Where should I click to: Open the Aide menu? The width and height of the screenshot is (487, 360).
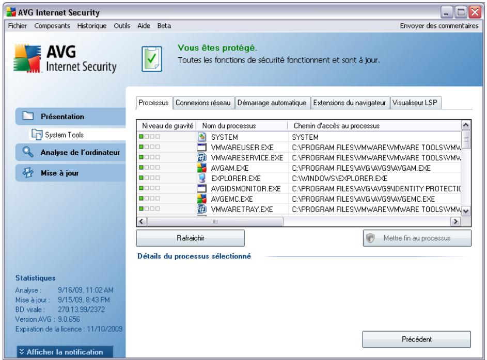[x=144, y=26]
